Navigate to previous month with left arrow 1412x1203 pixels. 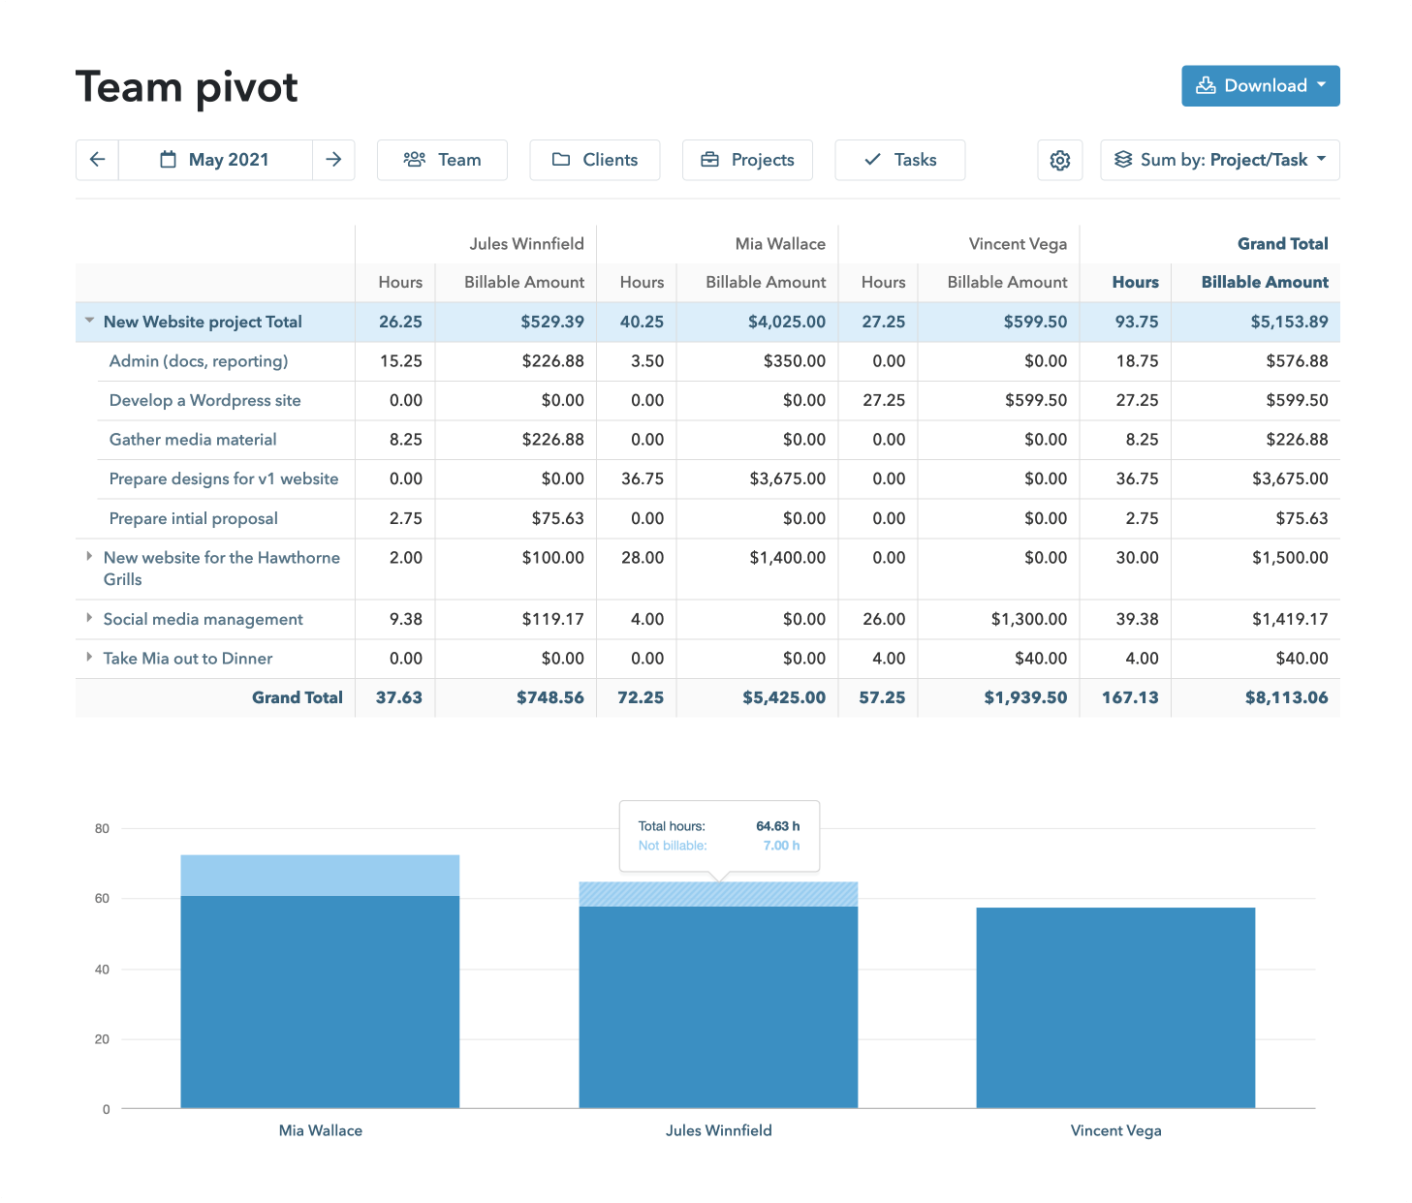tap(97, 160)
